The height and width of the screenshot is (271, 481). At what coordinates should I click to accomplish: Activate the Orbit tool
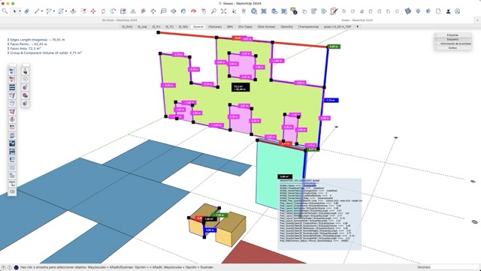click(193, 11)
